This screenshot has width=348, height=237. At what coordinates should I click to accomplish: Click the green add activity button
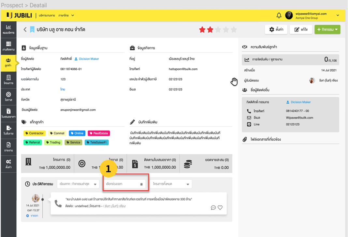[x=327, y=30]
